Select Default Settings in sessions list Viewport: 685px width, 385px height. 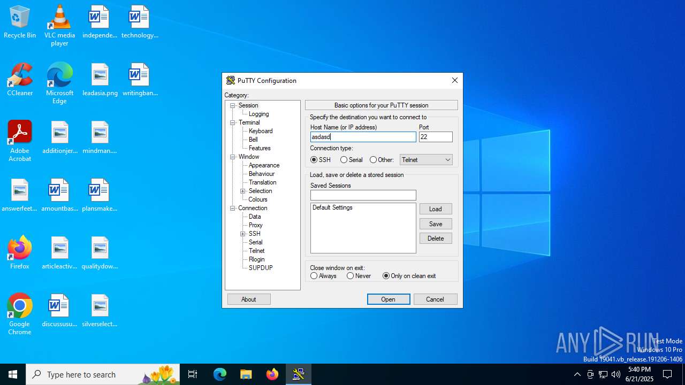[x=332, y=207]
